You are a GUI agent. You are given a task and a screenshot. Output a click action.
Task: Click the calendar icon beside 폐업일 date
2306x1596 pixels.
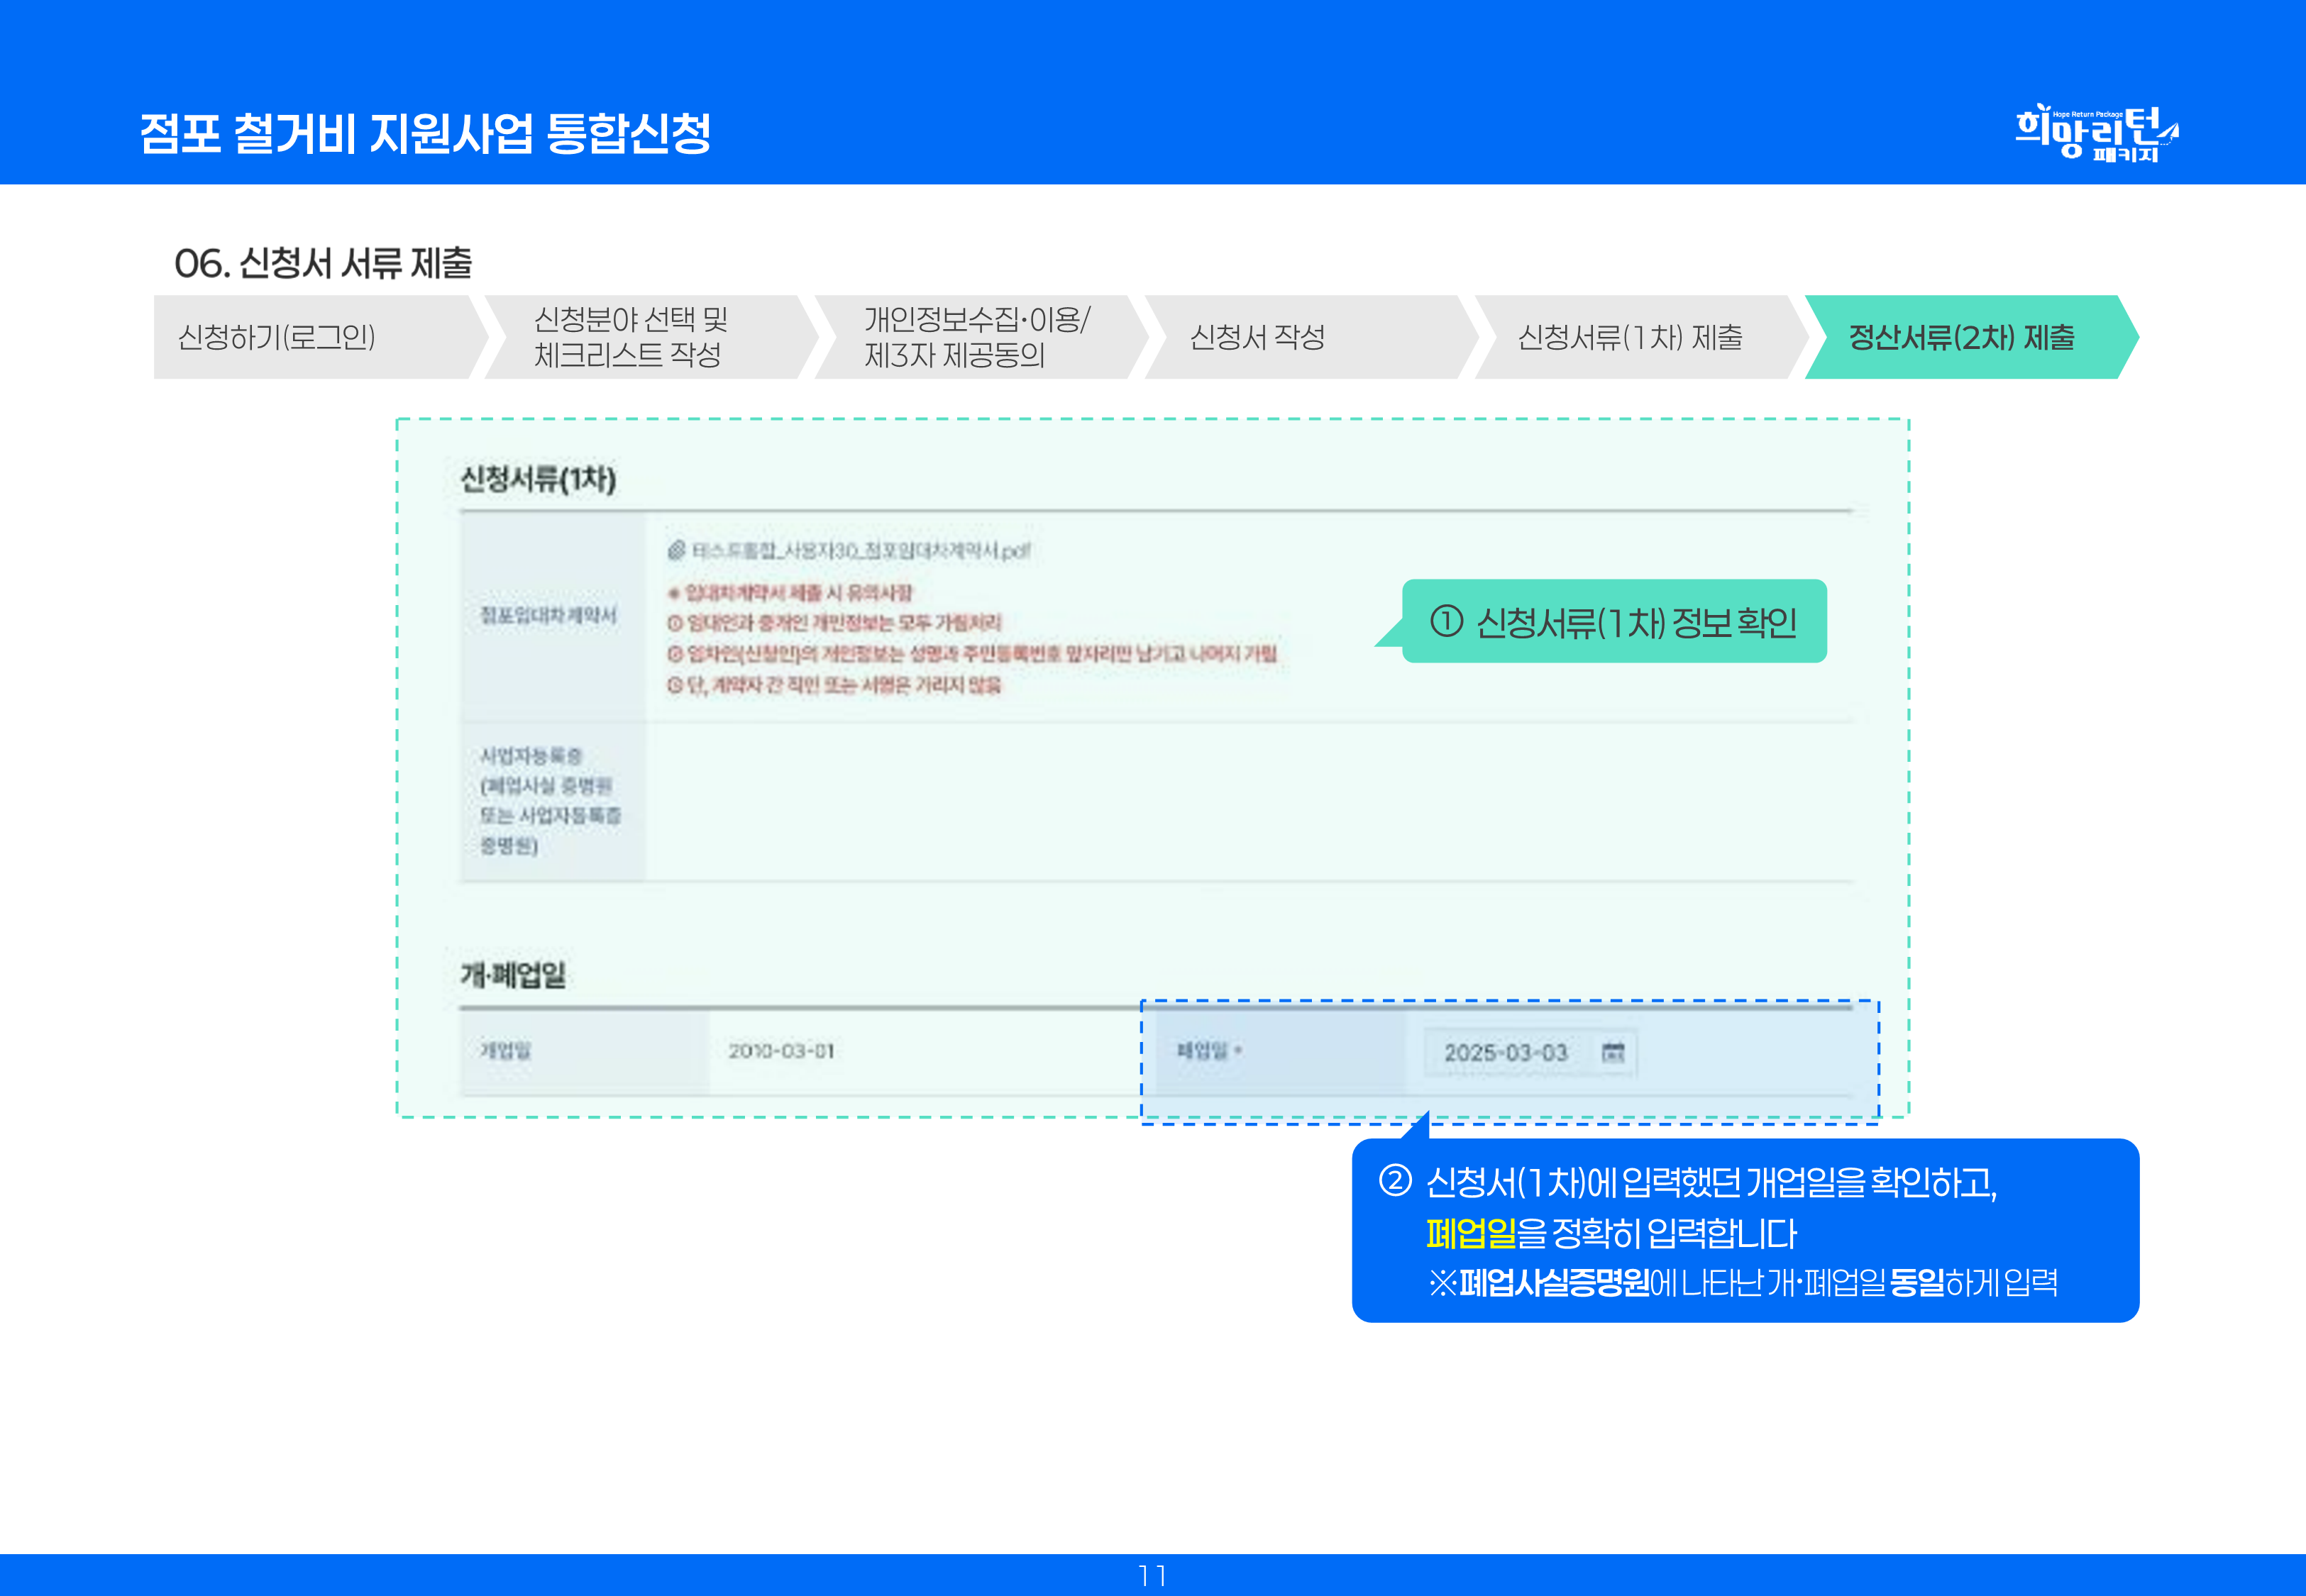[x=1613, y=1052]
